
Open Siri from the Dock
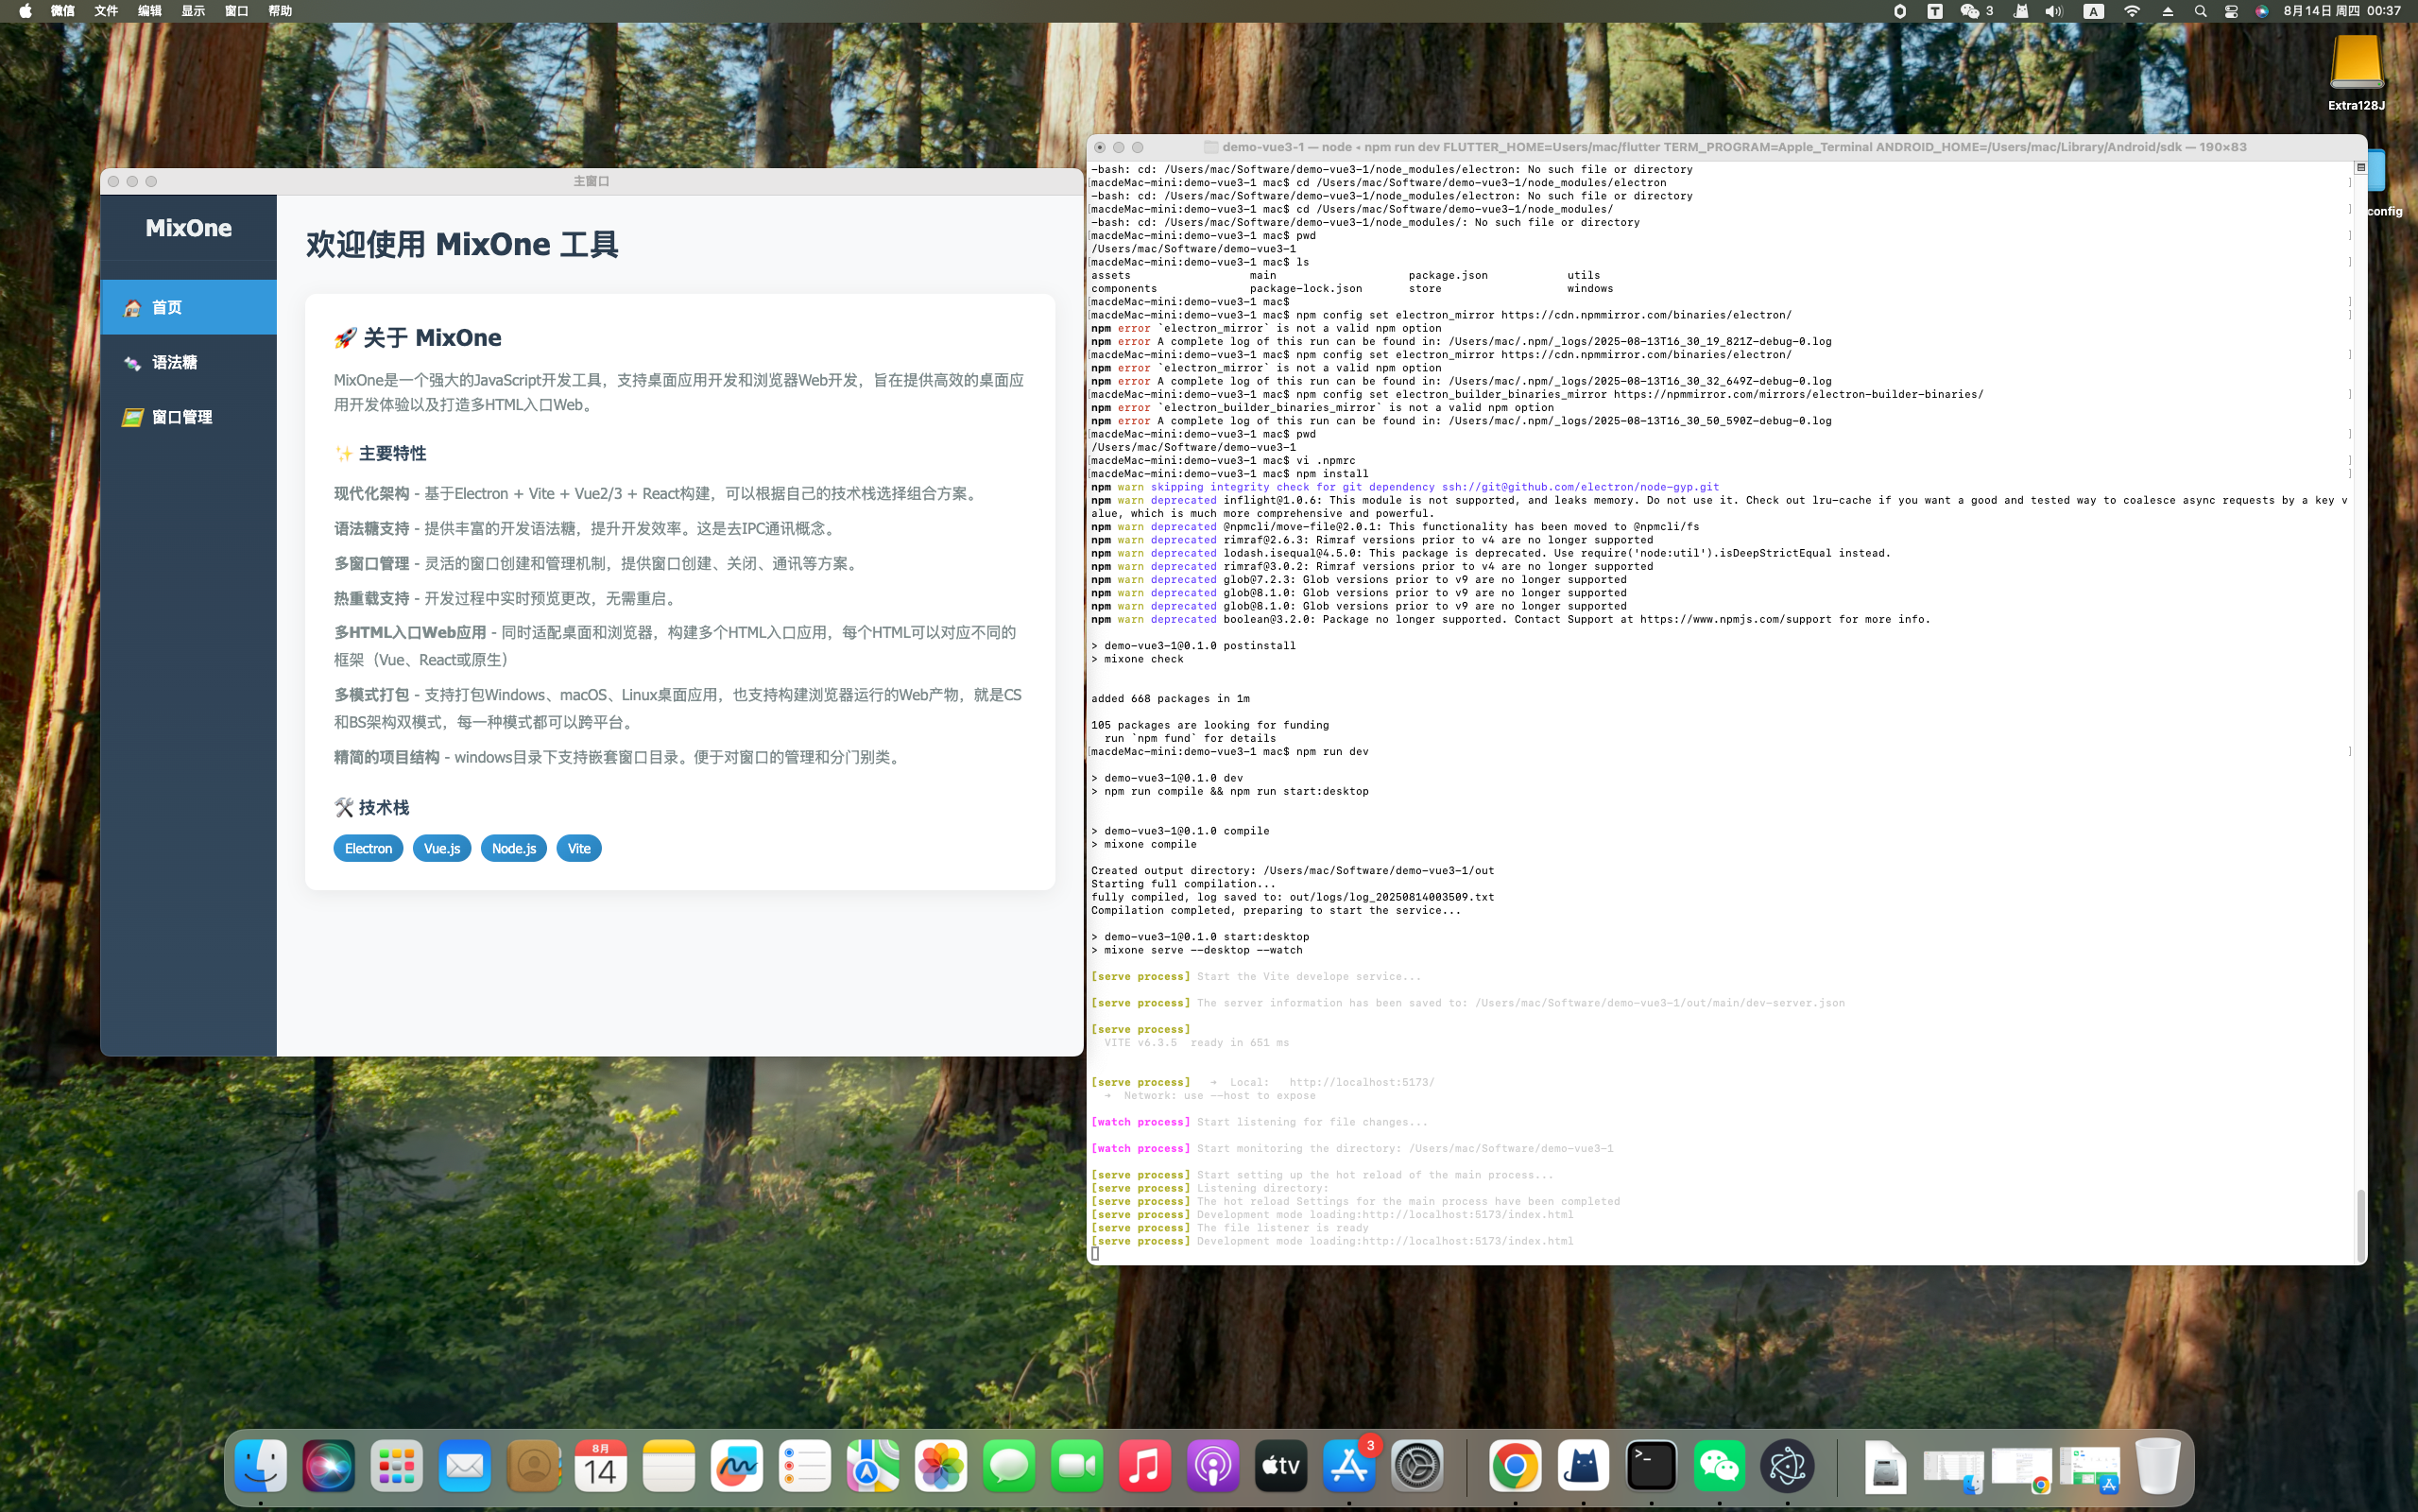[329, 1466]
